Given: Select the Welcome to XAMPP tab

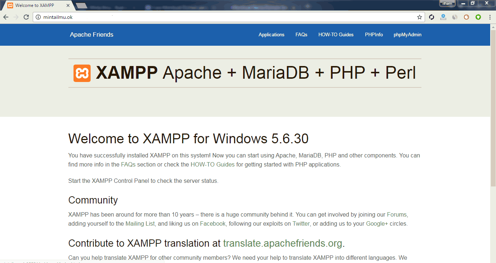Looking at the screenshot, I should [x=38, y=5].
